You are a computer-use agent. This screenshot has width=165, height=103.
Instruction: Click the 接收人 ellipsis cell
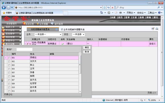pos(92,44)
